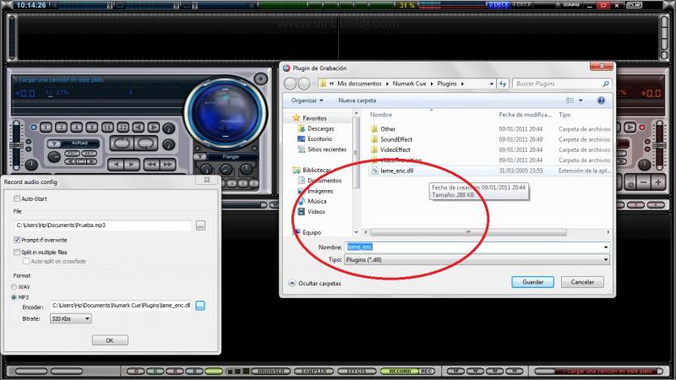Screen dimensions: 676x380
Task: Close the Record audio config dialog
Action: coord(207,180)
